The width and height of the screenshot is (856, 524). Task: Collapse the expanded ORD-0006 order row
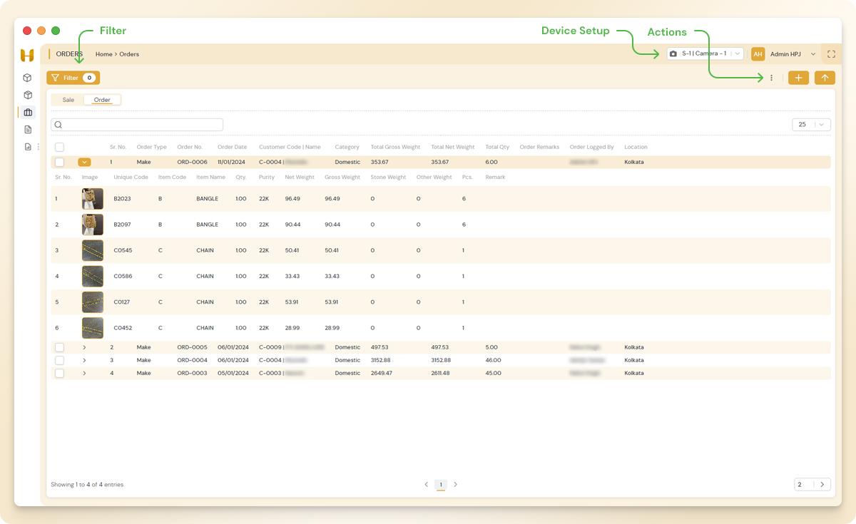tap(84, 163)
